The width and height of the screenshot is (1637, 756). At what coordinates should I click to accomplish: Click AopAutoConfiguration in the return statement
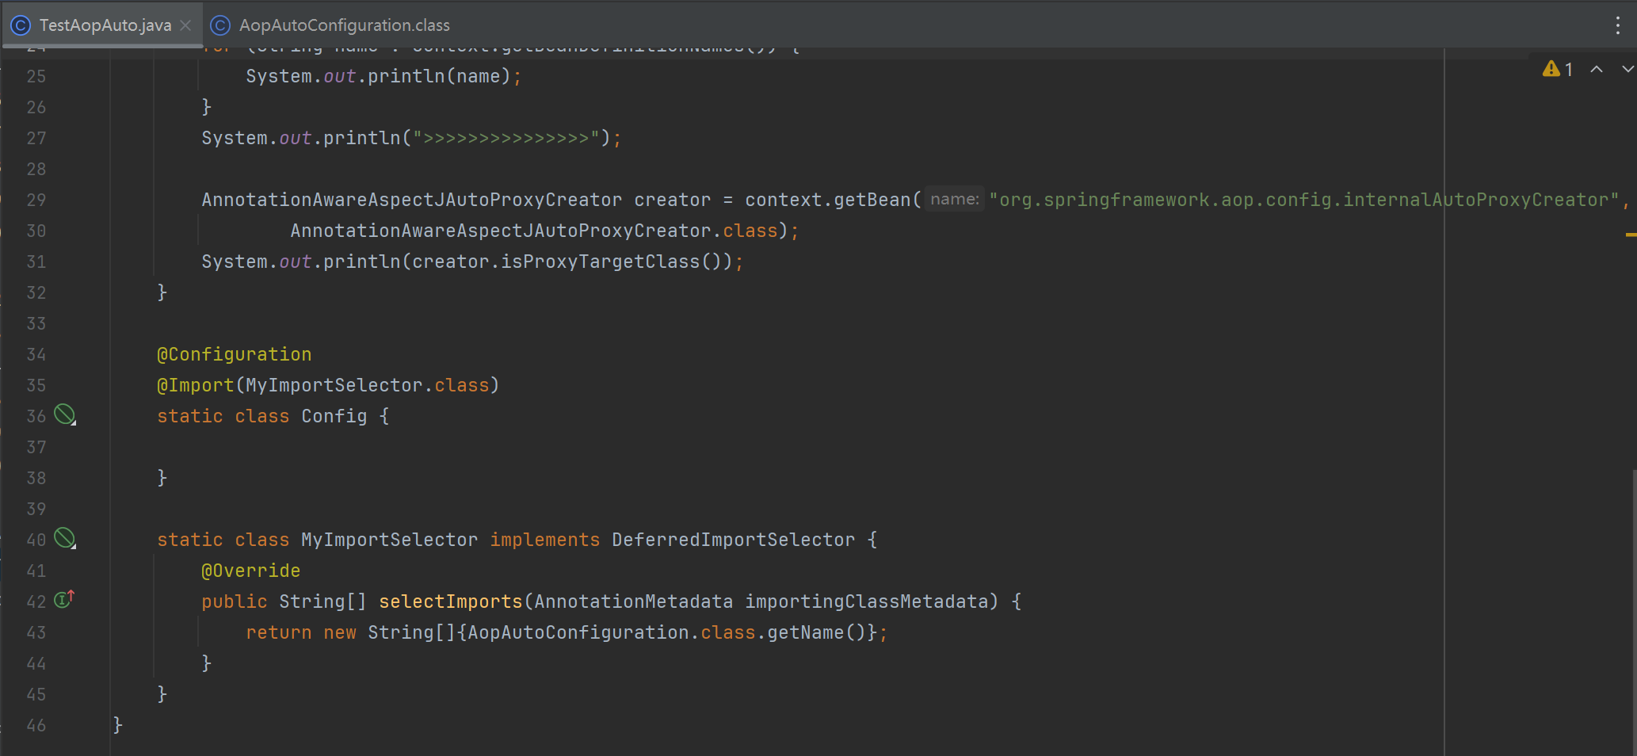(x=578, y=632)
